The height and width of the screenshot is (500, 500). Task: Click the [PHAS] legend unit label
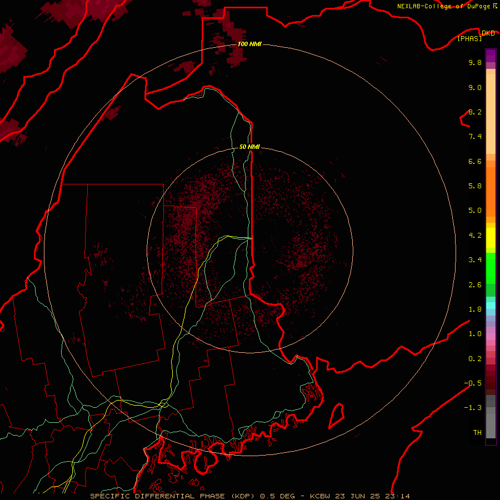pyautogui.click(x=469, y=39)
